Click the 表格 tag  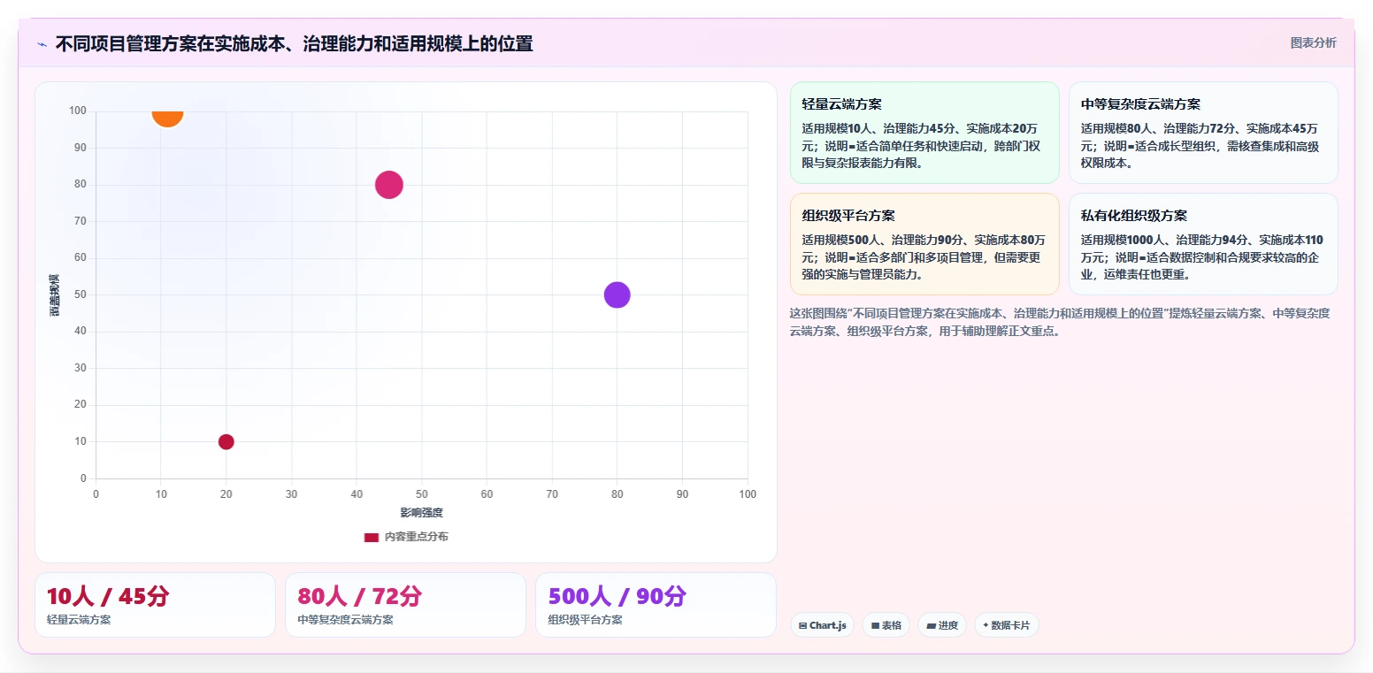coord(886,625)
